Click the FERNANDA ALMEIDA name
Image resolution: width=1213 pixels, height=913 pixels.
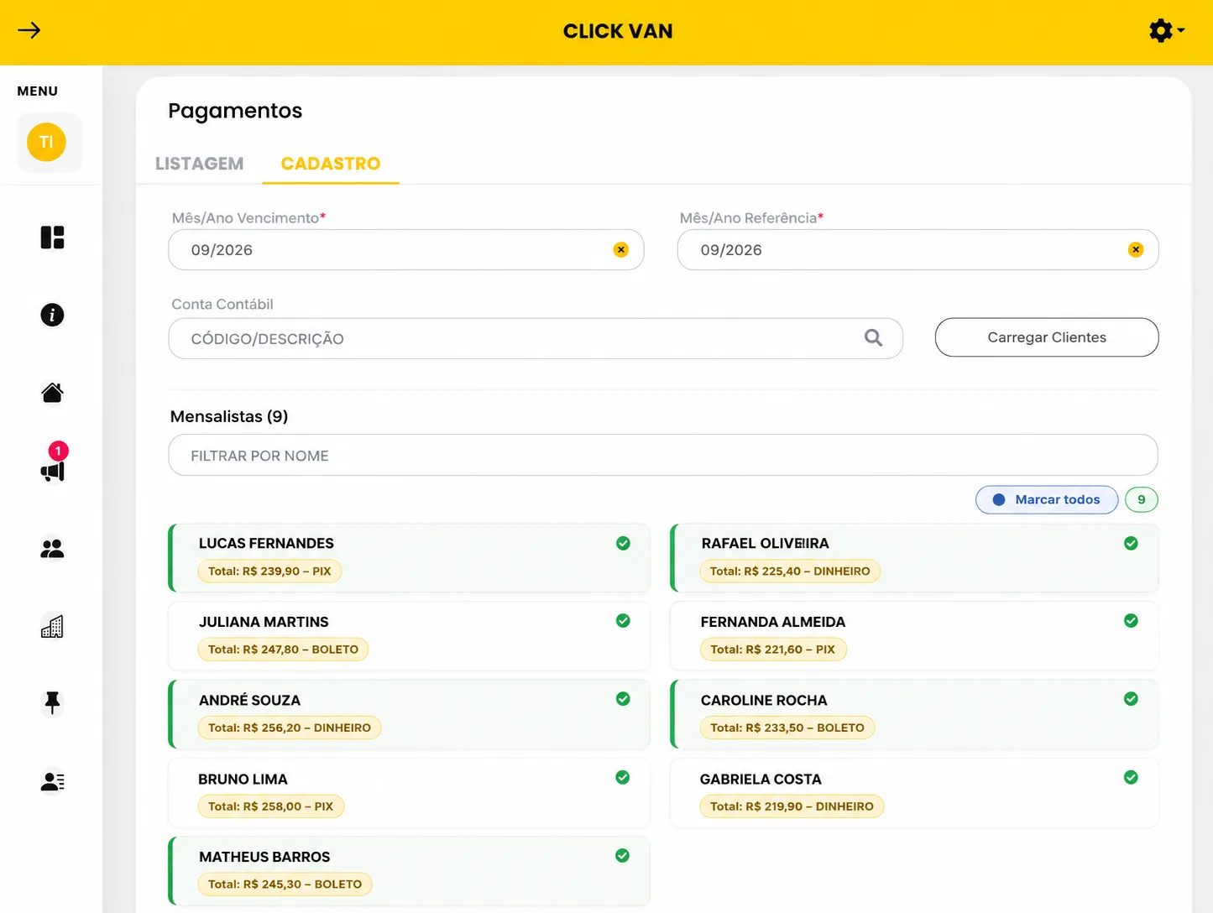click(773, 622)
